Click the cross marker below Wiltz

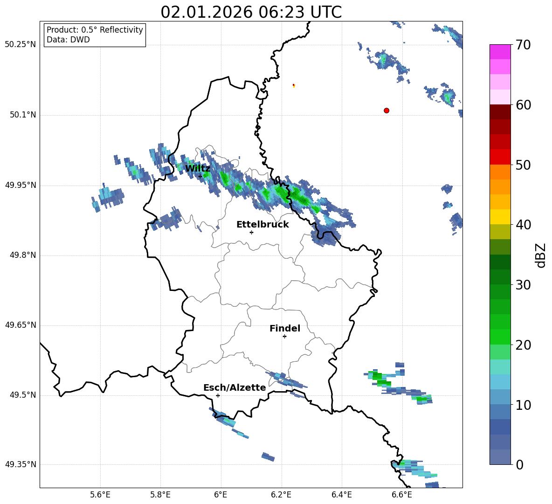[x=200, y=176]
